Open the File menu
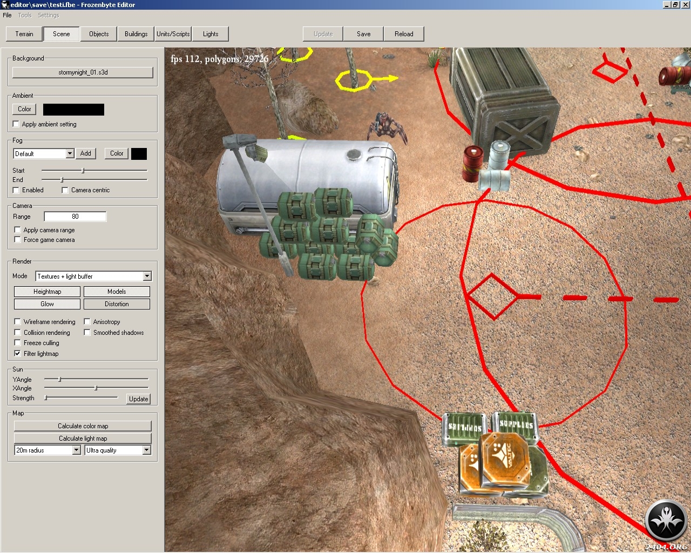This screenshot has width=691, height=553. [7, 15]
